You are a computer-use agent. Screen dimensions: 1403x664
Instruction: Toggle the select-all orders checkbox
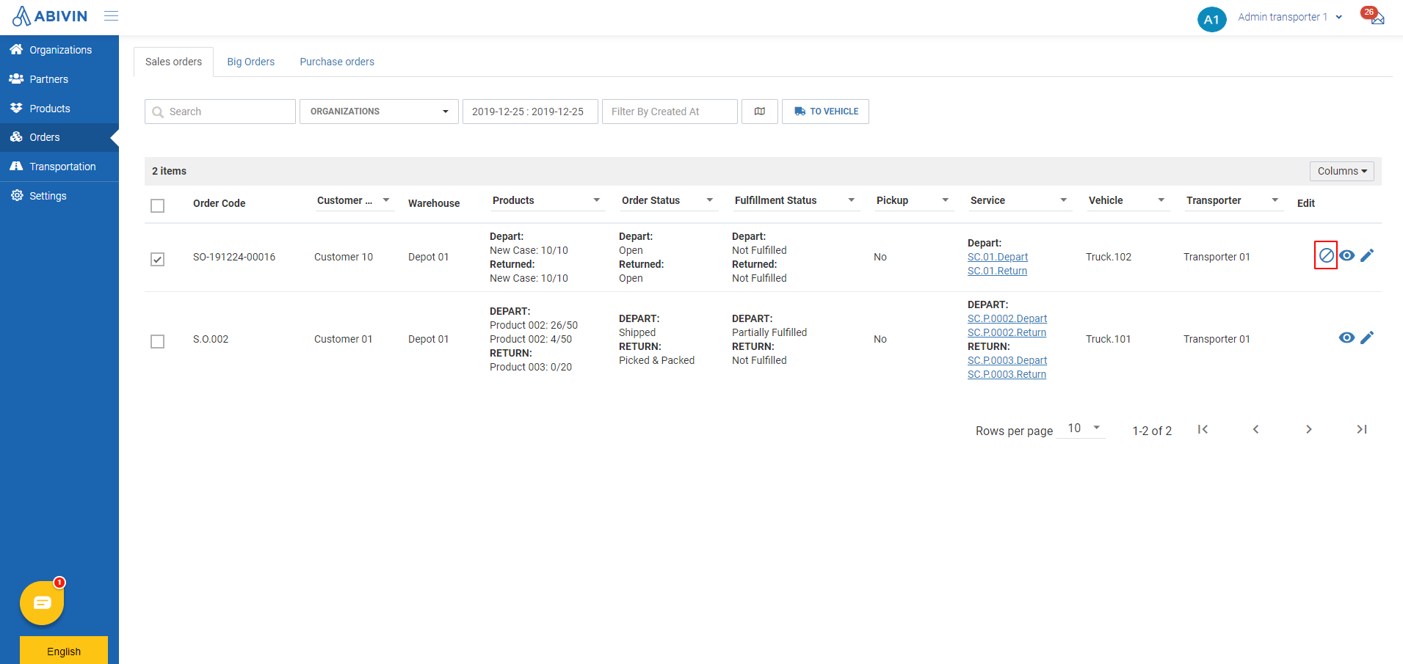click(157, 205)
